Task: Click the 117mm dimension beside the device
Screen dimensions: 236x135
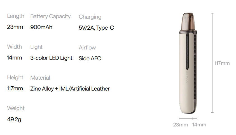Action: tap(222, 63)
